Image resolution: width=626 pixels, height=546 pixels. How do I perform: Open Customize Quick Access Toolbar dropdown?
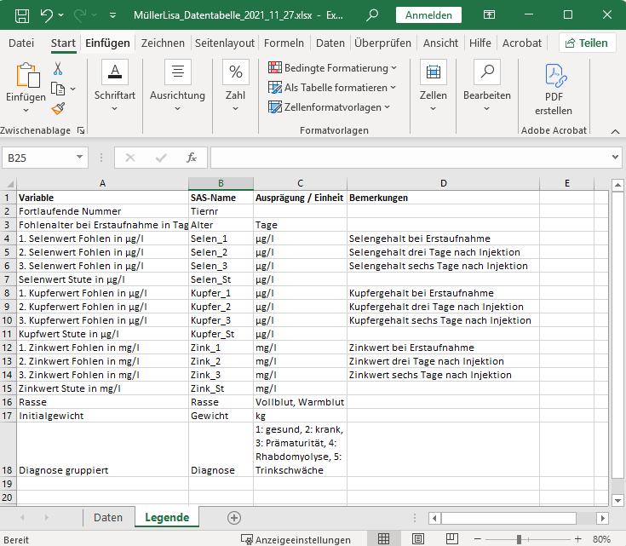click(x=113, y=15)
